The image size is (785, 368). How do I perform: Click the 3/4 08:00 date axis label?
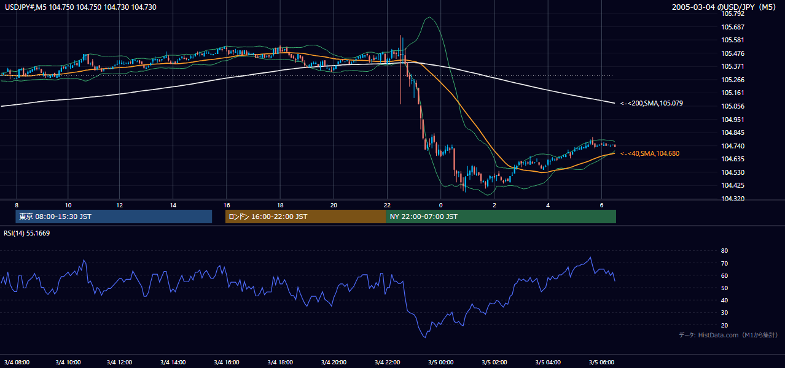pyautogui.click(x=17, y=362)
